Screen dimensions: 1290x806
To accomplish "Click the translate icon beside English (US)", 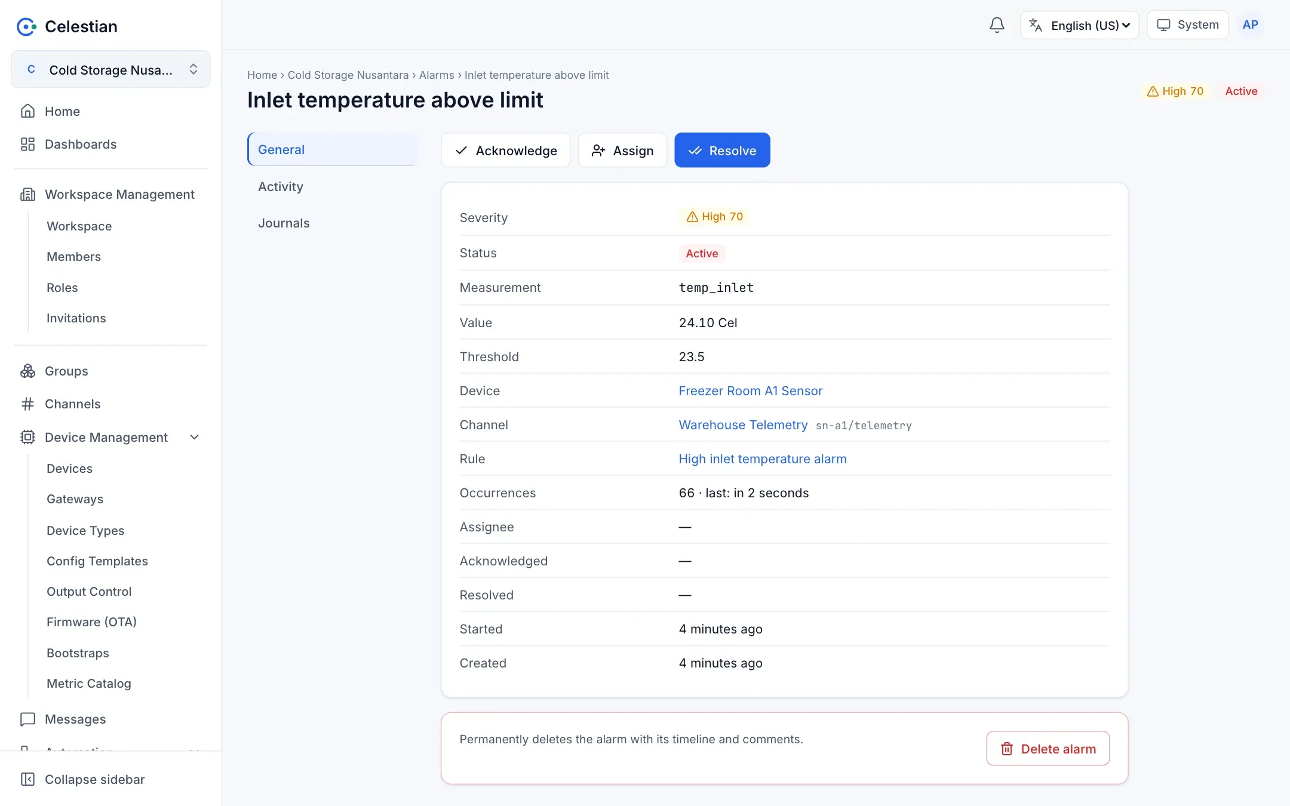I will coord(1036,25).
